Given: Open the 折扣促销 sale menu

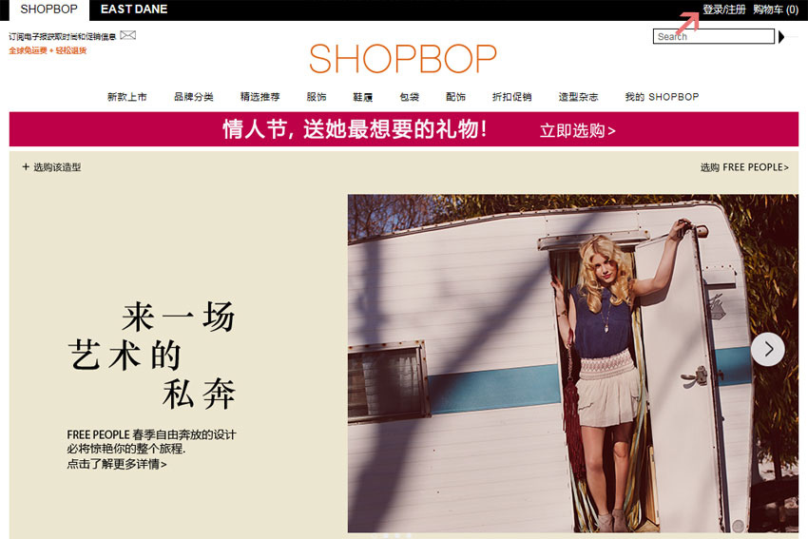Looking at the screenshot, I should 511,97.
